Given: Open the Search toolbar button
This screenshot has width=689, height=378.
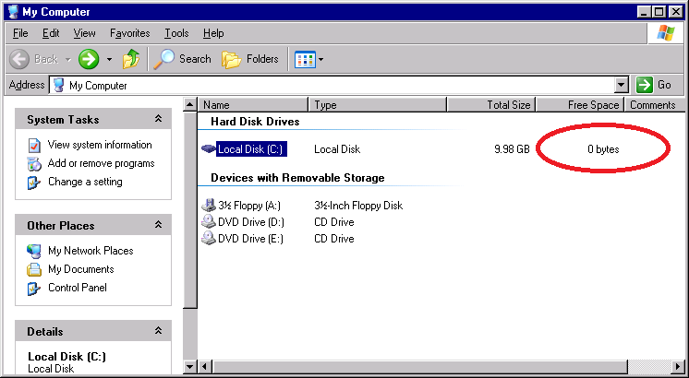Looking at the screenshot, I should point(183,59).
